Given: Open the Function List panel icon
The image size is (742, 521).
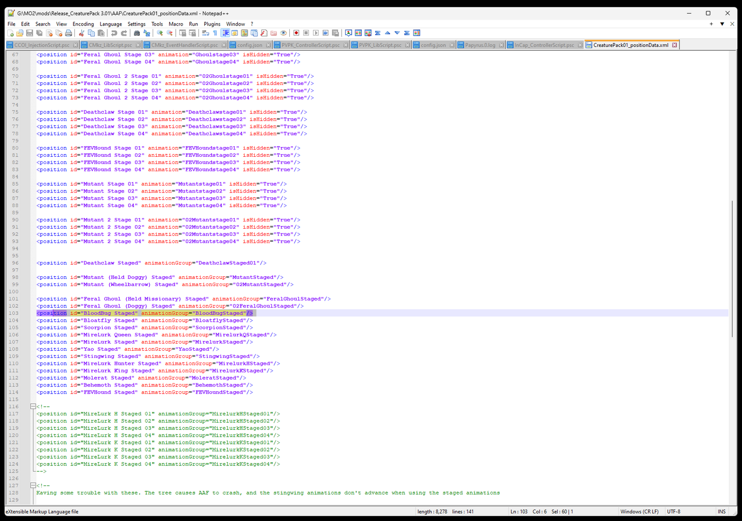Looking at the screenshot, I should (264, 33).
